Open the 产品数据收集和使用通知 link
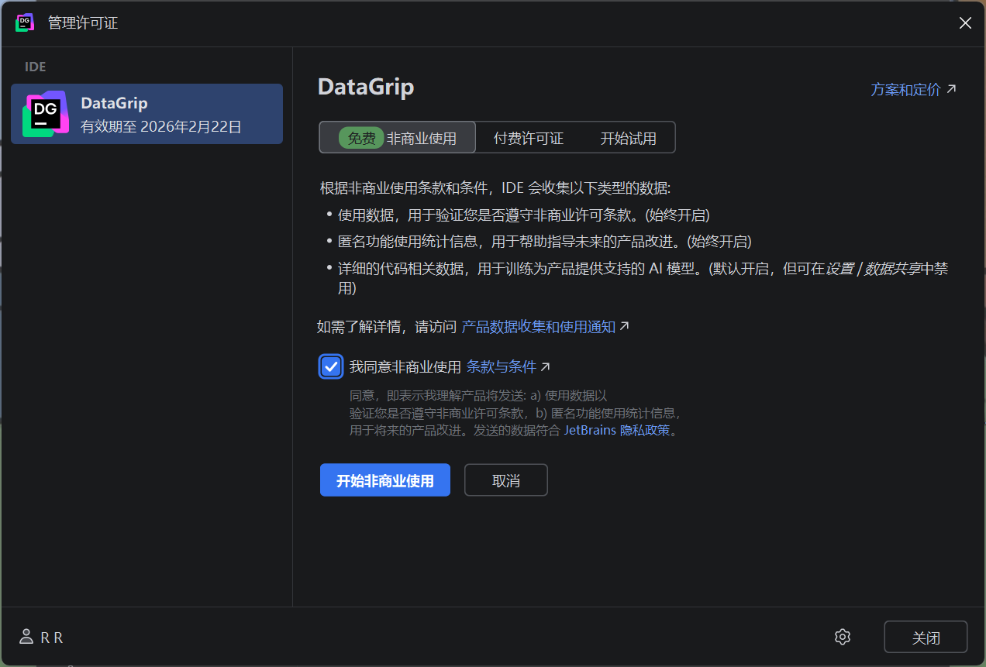This screenshot has width=986, height=667. click(x=546, y=327)
